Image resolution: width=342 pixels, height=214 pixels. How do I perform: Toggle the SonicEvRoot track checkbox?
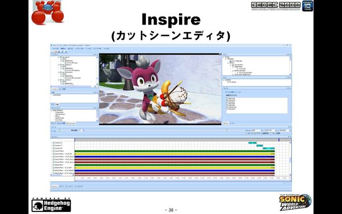pos(53,151)
